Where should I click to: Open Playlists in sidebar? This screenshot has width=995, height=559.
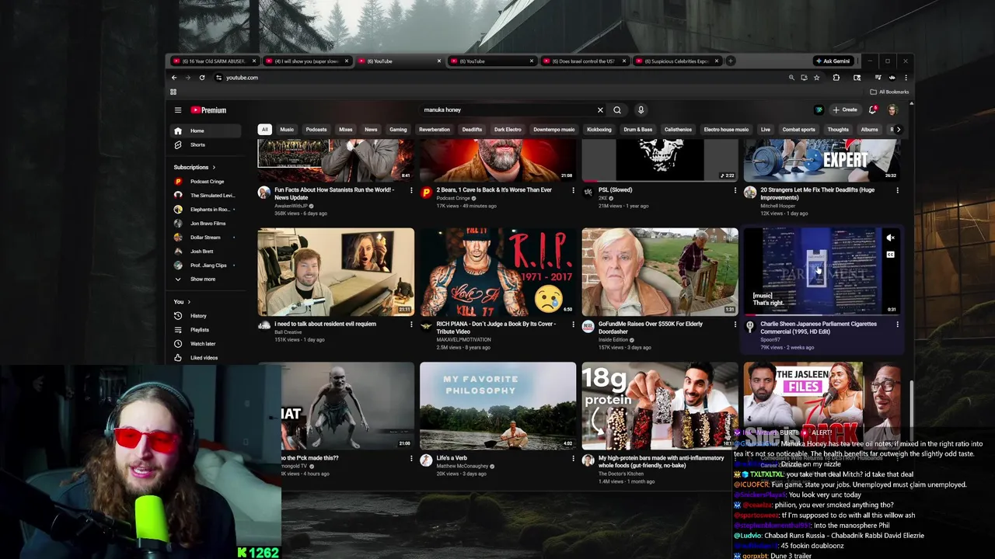tap(207, 330)
